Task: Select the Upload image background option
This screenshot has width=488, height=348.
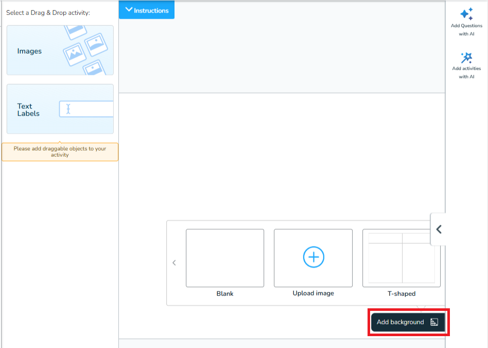Action: click(313, 258)
